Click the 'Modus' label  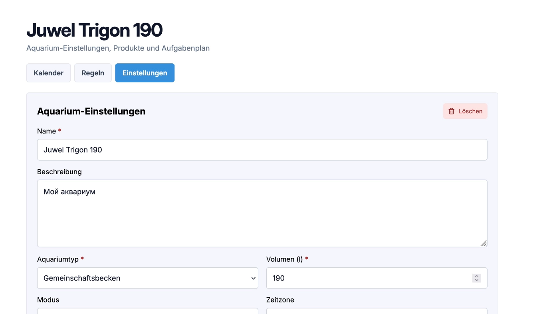(48, 300)
